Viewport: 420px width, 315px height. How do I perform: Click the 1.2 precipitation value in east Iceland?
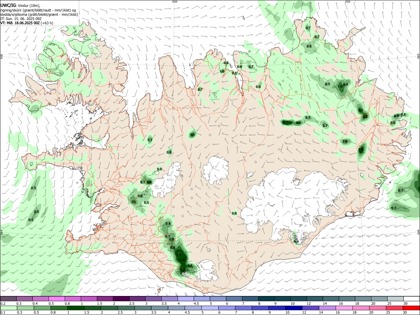click(x=365, y=116)
